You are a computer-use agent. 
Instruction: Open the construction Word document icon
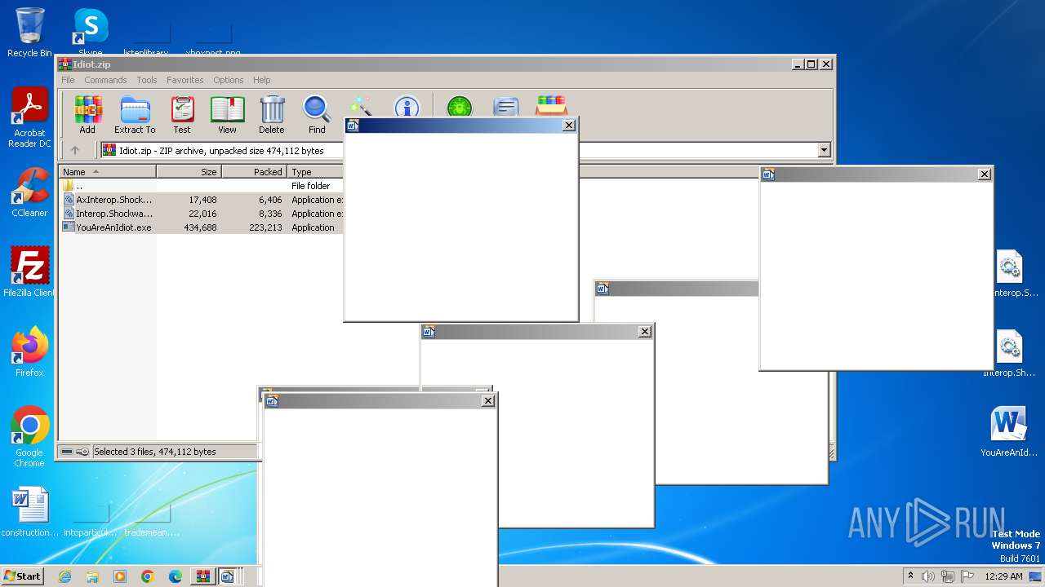coord(30,512)
